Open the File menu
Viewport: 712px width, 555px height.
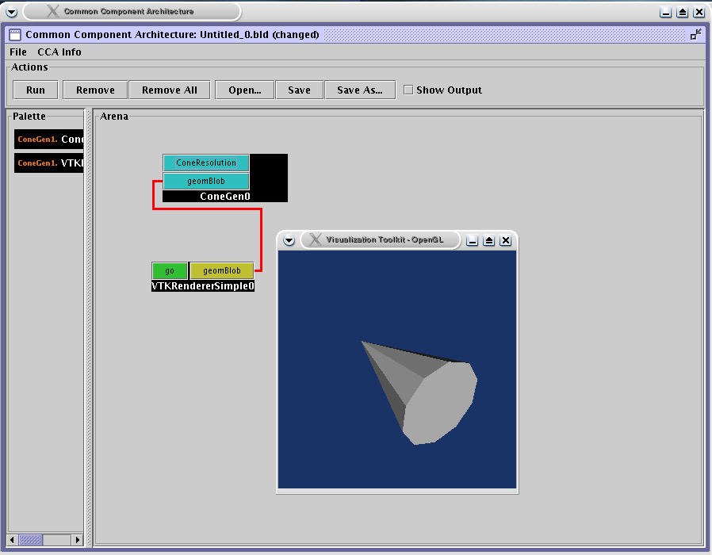click(x=17, y=52)
